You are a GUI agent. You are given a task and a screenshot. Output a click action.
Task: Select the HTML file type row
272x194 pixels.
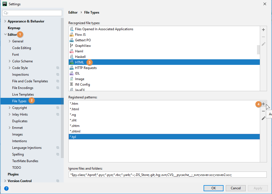[164, 62]
